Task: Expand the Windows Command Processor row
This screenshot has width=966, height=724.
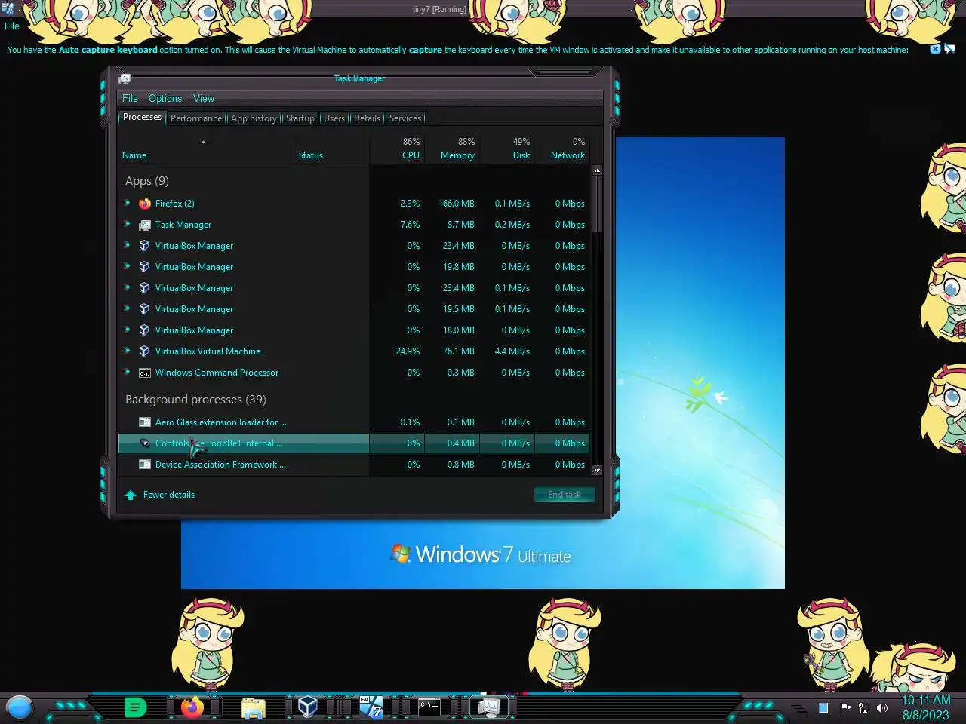Action: (127, 372)
